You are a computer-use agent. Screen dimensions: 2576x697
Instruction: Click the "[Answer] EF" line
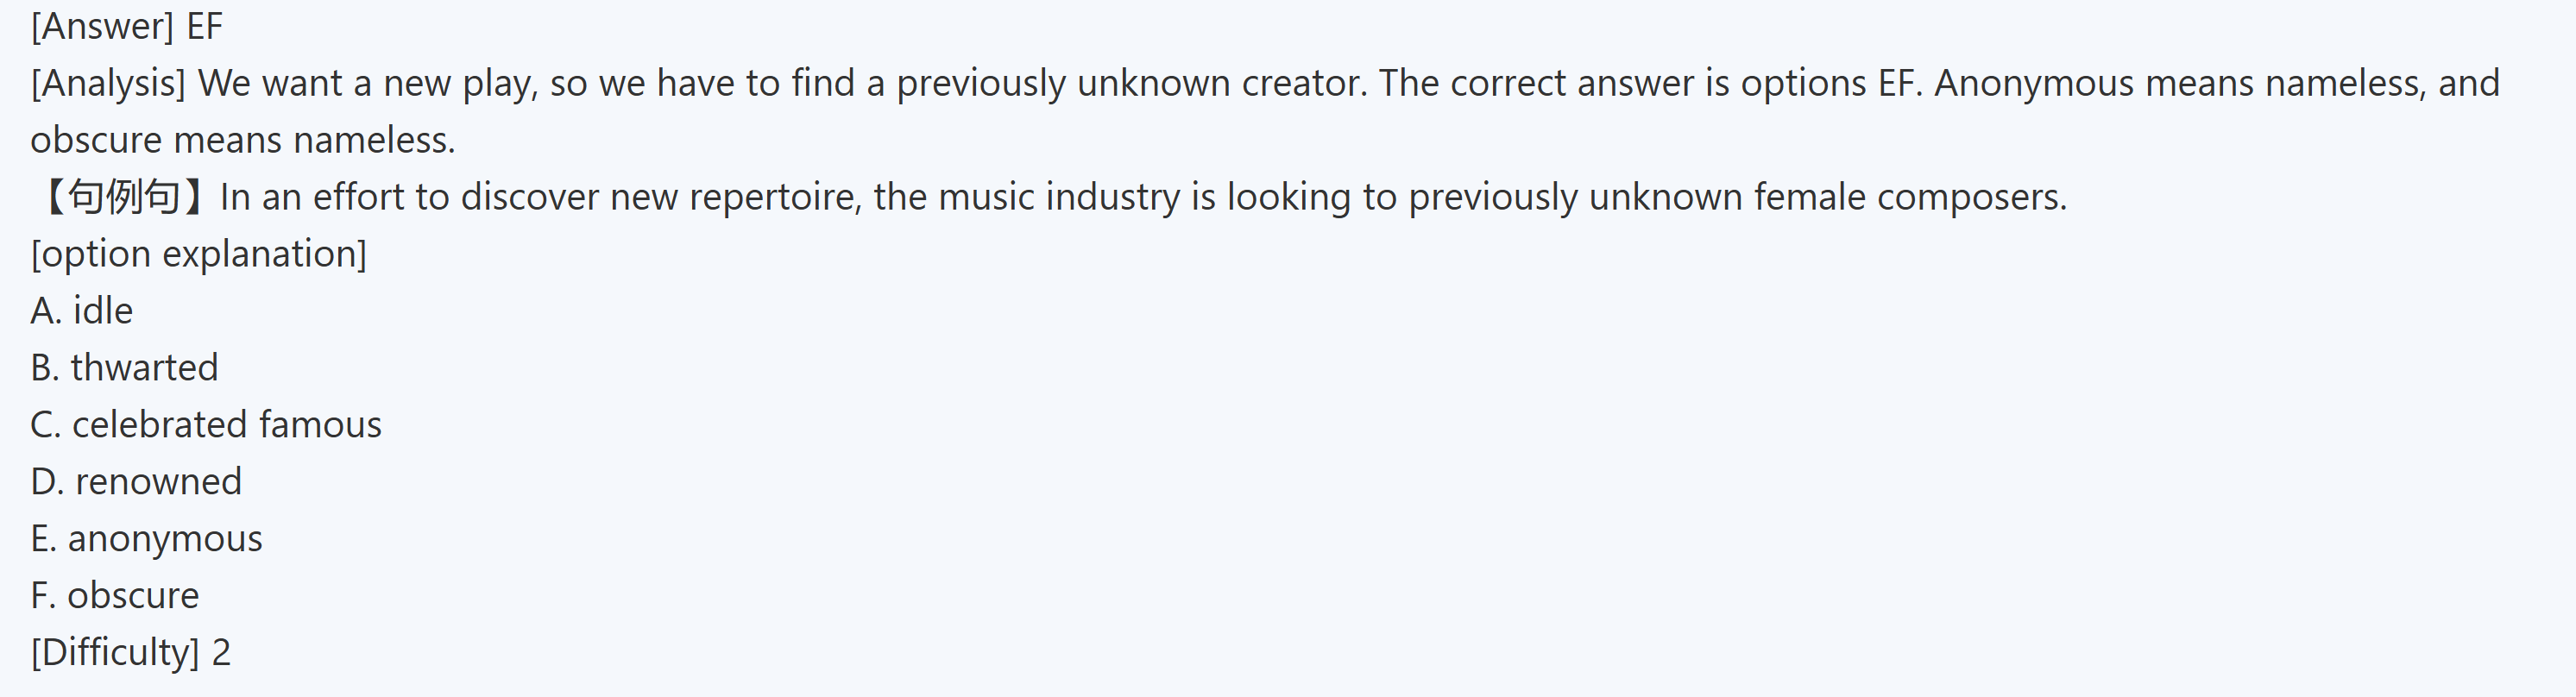[127, 26]
